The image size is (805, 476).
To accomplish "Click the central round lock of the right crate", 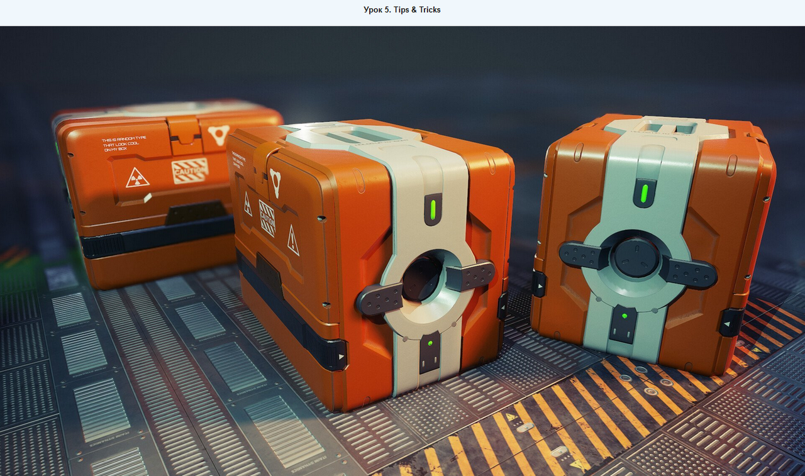I will [x=636, y=257].
